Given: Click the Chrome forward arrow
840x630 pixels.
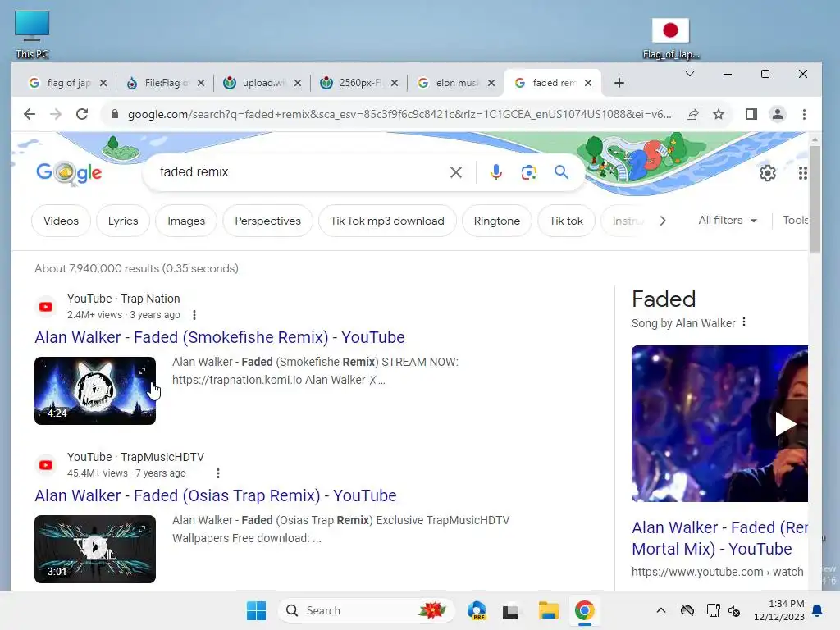Looking at the screenshot, I should (x=56, y=114).
